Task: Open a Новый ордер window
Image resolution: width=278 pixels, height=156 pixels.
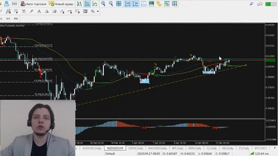Action: [x=61, y=4]
